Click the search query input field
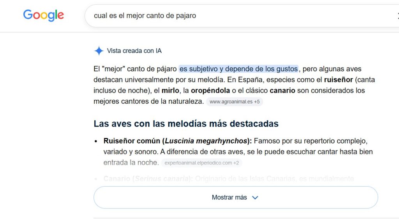 [242, 16]
